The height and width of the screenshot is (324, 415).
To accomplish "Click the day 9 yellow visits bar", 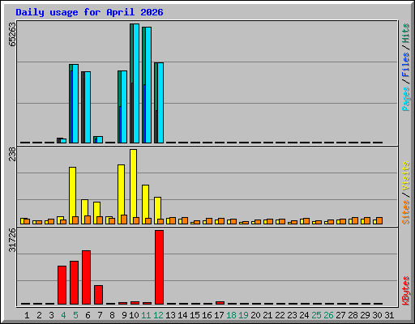I will click(121, 194).
